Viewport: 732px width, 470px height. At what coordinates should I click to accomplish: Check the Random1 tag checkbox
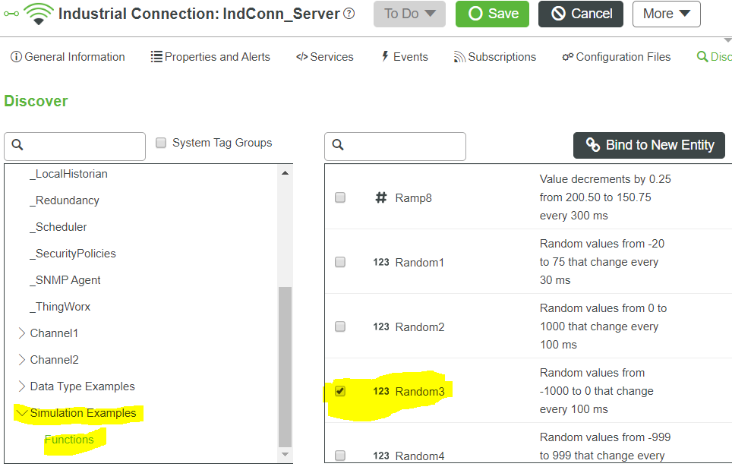pyautogui.click(x=340, y=262)
